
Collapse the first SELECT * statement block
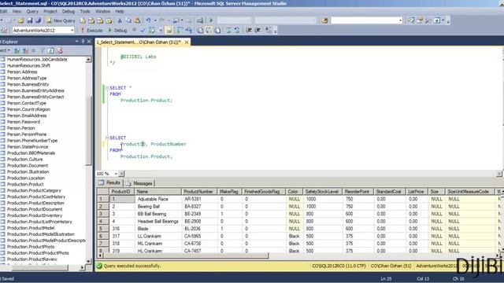pos(107,87)
